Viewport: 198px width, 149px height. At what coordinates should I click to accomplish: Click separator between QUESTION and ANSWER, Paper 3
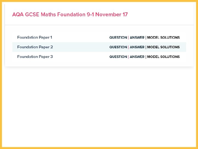coord(128,57)
